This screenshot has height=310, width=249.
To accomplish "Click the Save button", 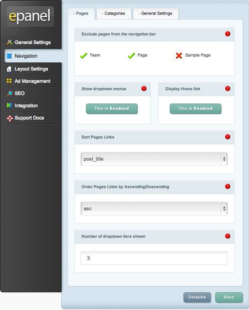I will (x=229, y=297).
